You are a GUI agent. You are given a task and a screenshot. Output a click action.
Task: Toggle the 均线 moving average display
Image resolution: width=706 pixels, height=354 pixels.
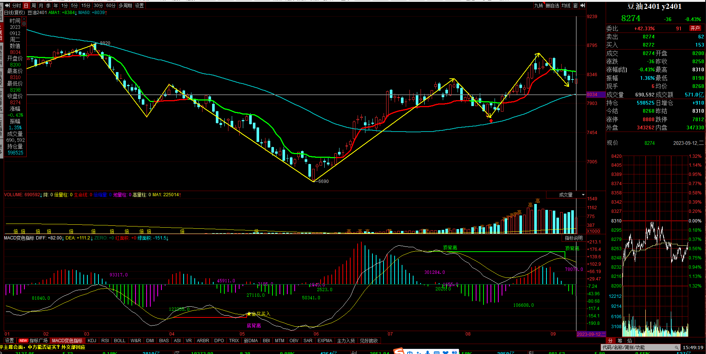(566, 6)
